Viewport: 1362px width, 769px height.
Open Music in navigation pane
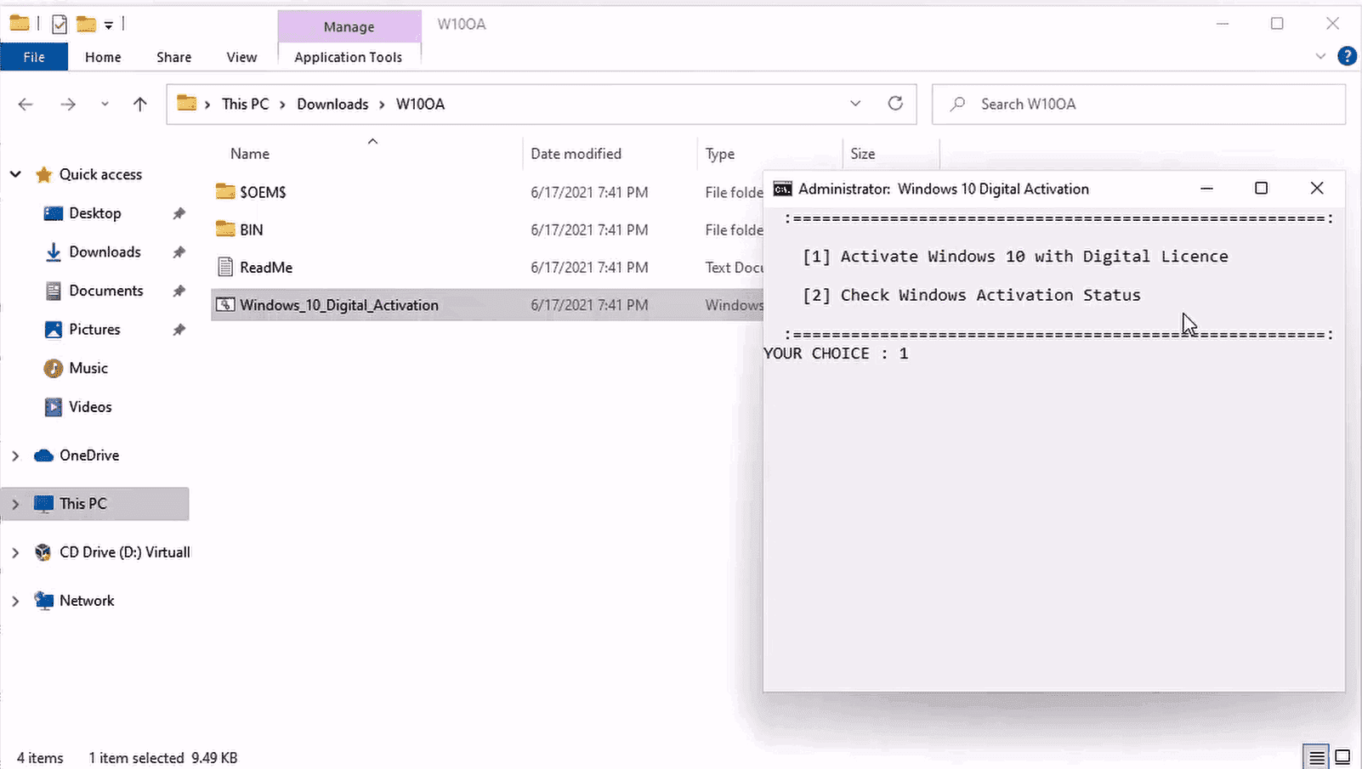(x=88, y=368)
